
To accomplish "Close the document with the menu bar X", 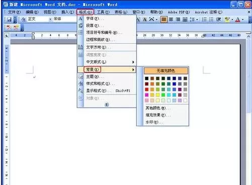I will (249, 12).
